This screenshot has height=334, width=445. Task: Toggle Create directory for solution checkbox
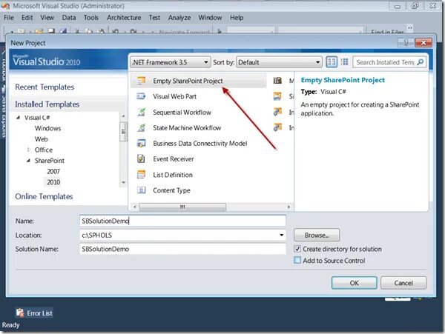[297, 249]
